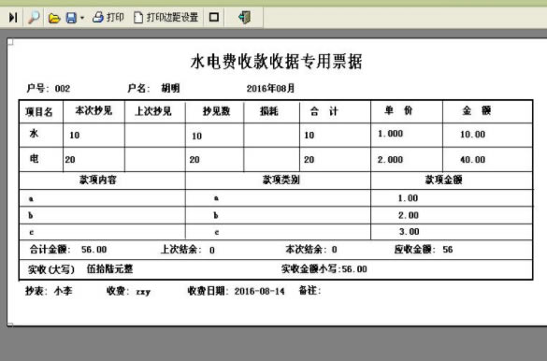Select the receipt title 水电费收款收据专用票据
Screen dimensions: 547x361
point(276,62)
